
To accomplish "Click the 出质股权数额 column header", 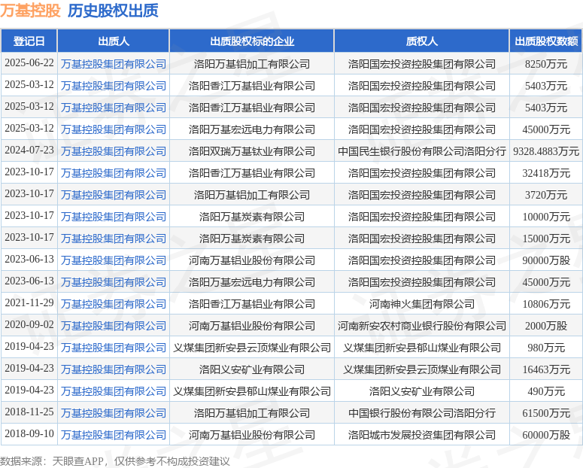I will coord(546,41).
